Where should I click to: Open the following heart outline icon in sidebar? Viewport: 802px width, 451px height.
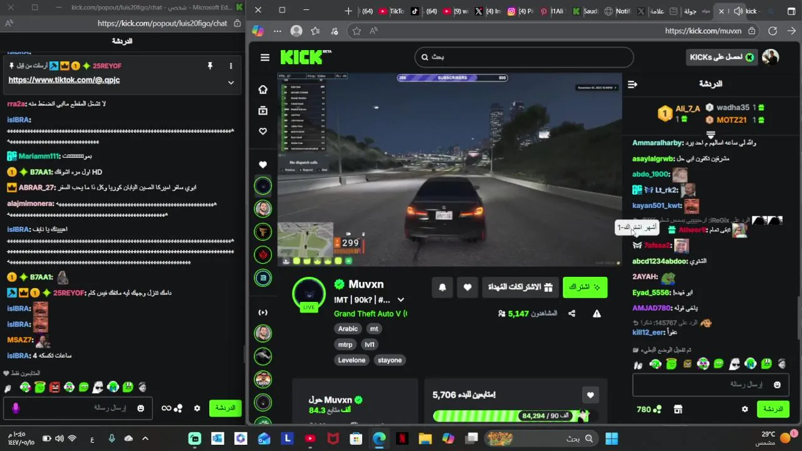263,132
